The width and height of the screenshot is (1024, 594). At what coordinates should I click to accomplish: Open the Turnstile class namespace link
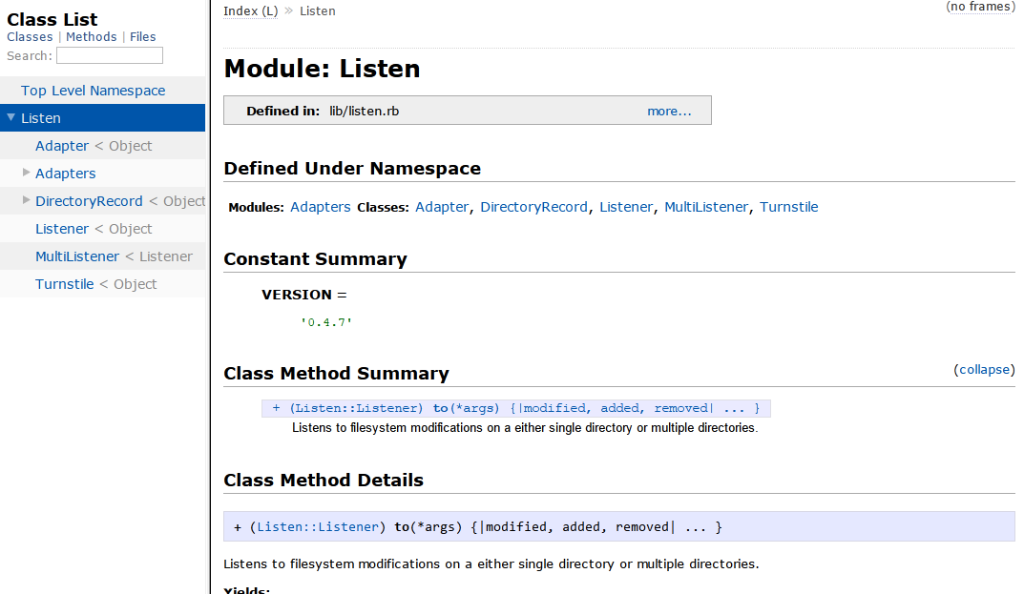click(x=788, y=207)
